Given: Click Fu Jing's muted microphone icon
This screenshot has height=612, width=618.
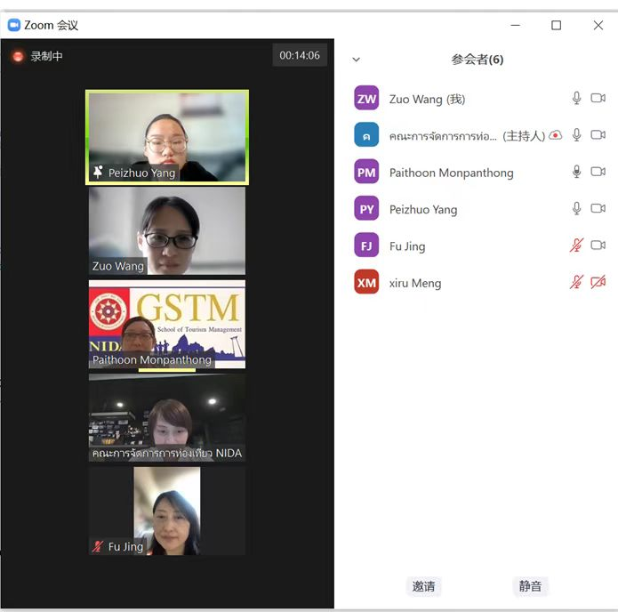Looking at the screenshot, I should (x=576, y=246).
